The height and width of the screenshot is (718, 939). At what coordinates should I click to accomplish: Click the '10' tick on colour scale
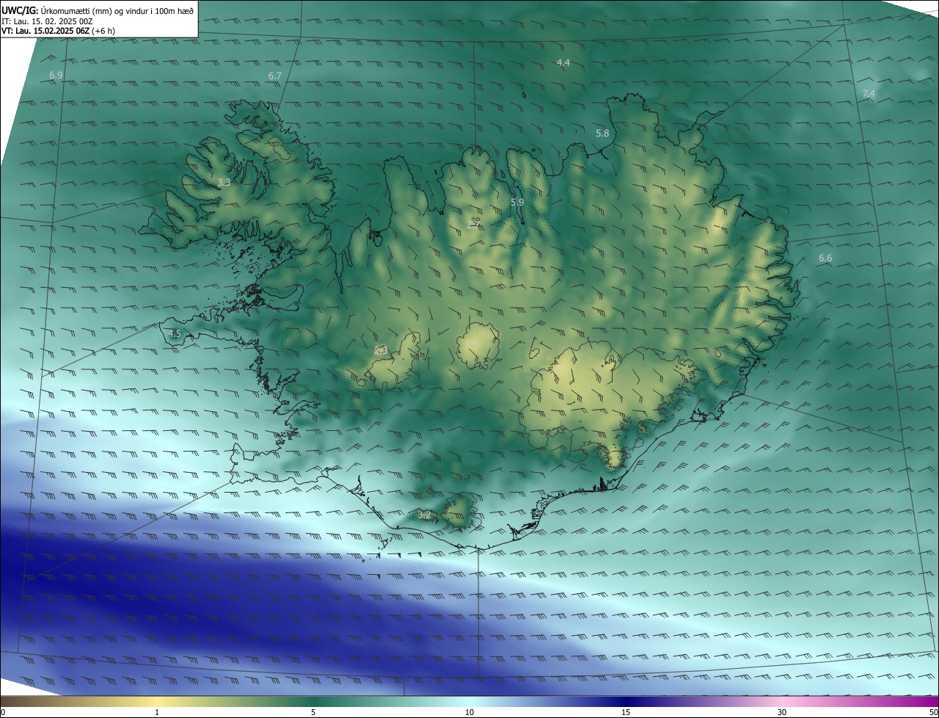pyautogui.click(x=469, y=712)
